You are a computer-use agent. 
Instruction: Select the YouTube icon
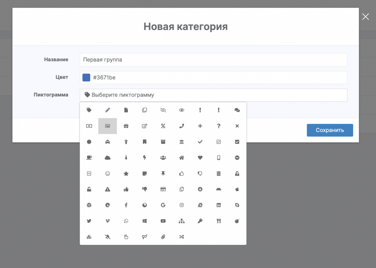click(x=163, y=221)
